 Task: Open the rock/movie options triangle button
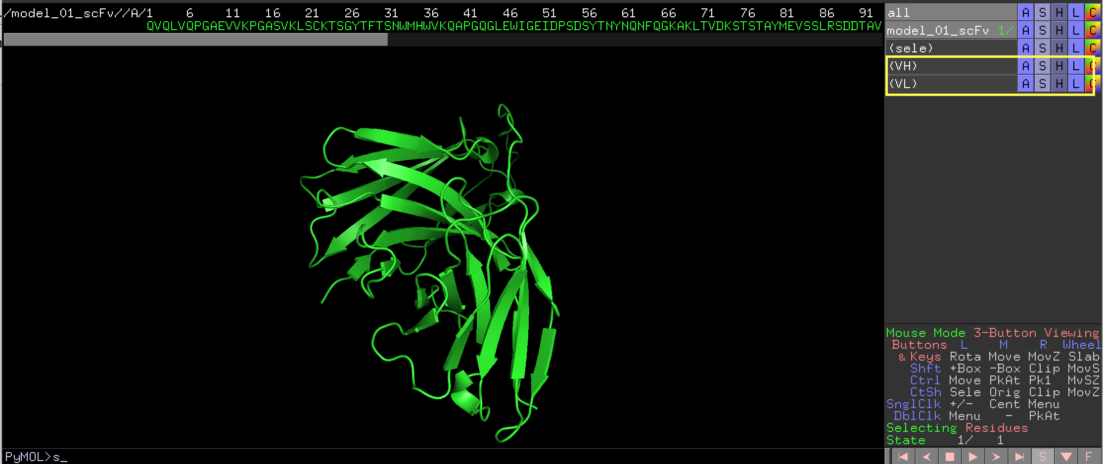1066,457
